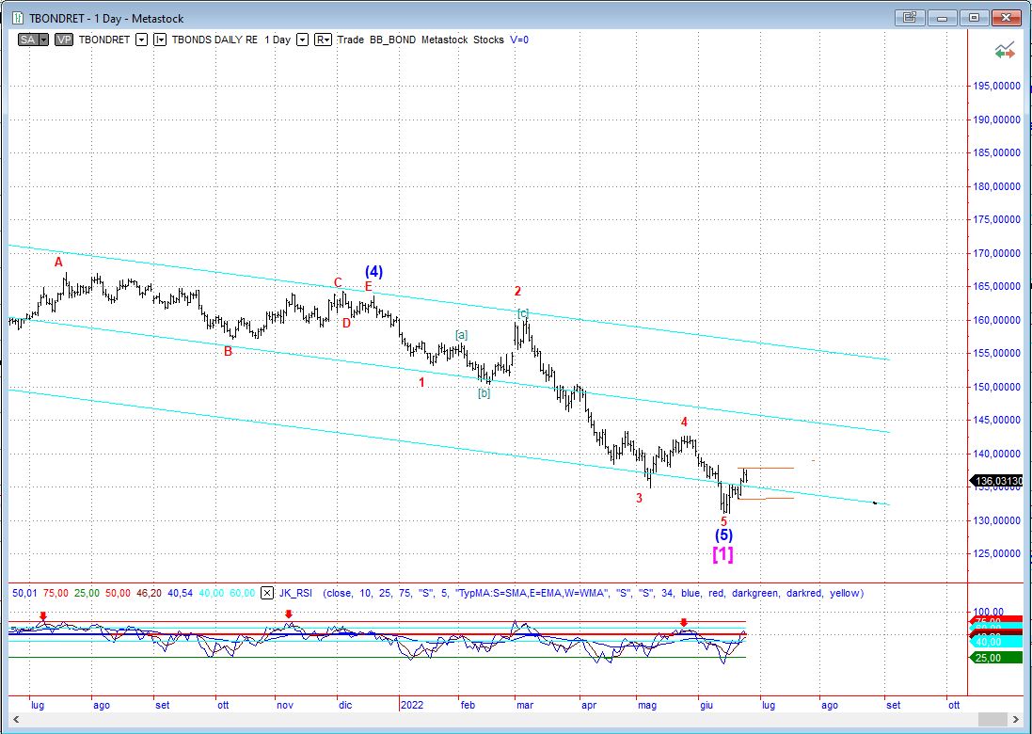Click the red arrow marker above RSI near lug
Viewport: 1032px width, 734px height.
pyautogui.click(x=43, y=616)
